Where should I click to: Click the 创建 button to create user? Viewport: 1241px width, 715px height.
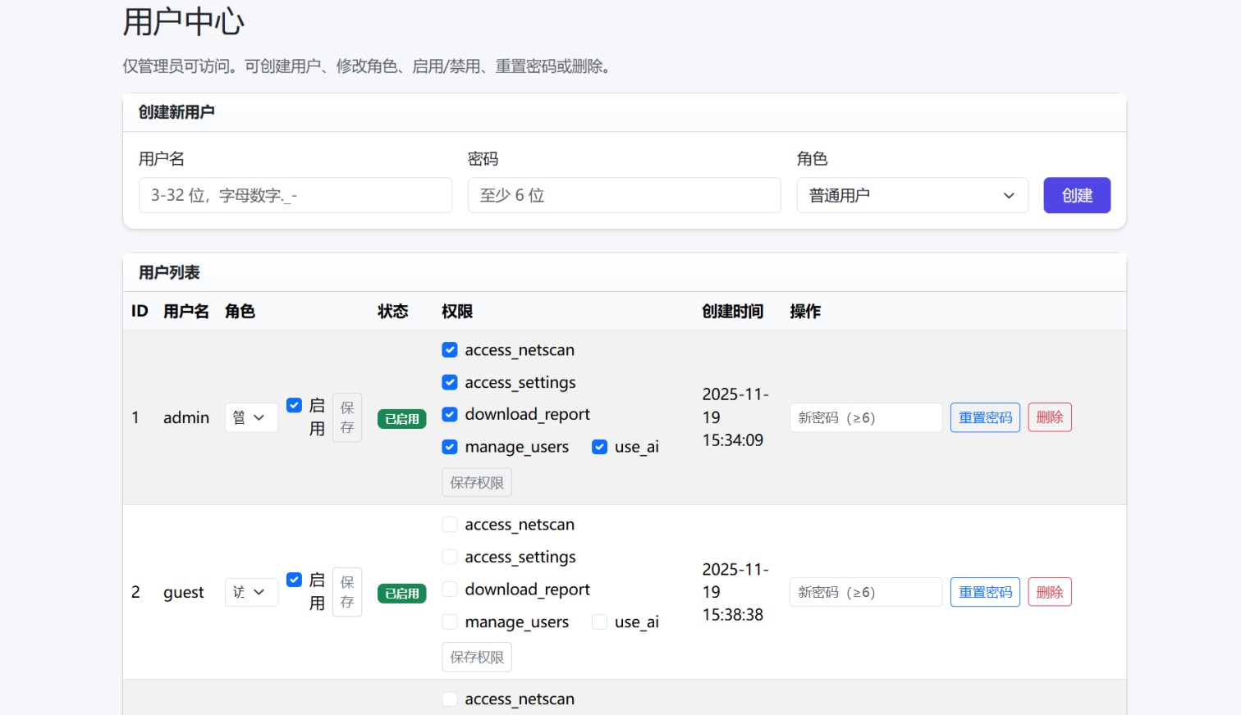[1076, 195]
